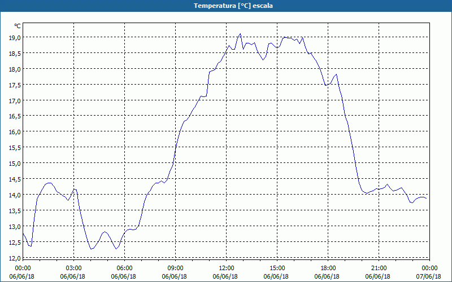Click the 21:00 time axis label

click(x=379, y=268)
